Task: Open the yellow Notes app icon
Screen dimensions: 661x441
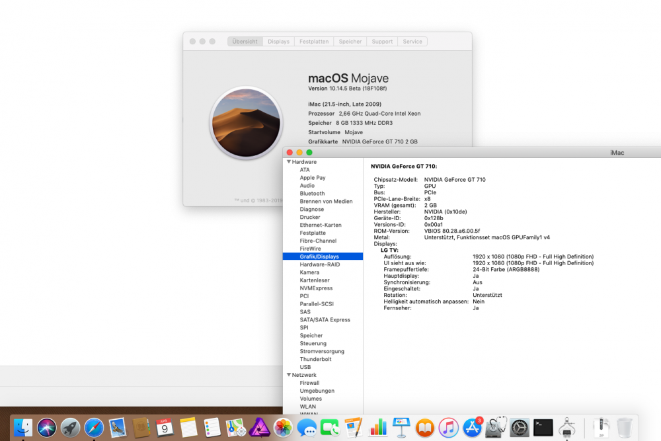Action: (188, 428)
